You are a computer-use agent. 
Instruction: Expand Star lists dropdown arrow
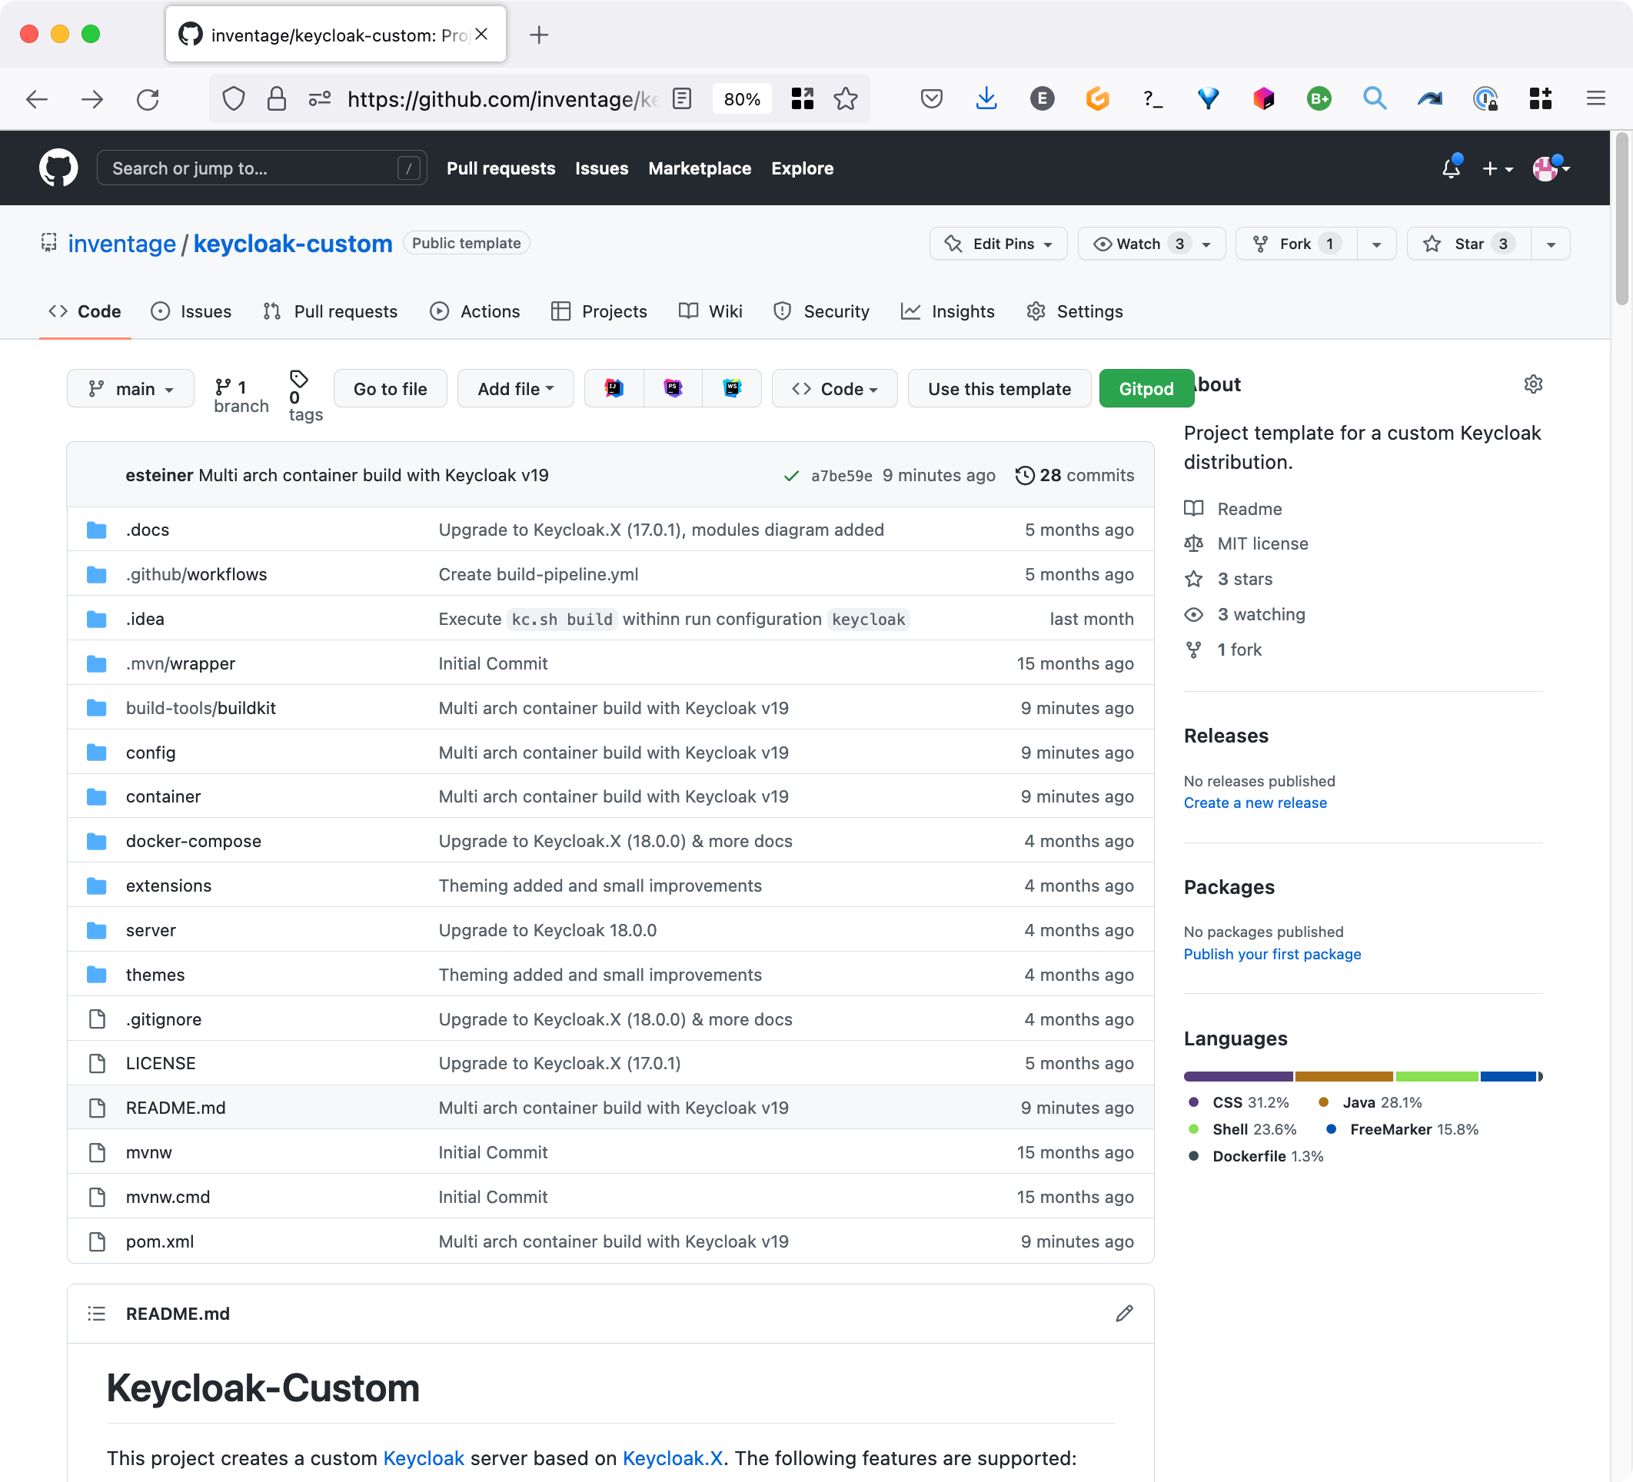click(x=1551, y=244)
